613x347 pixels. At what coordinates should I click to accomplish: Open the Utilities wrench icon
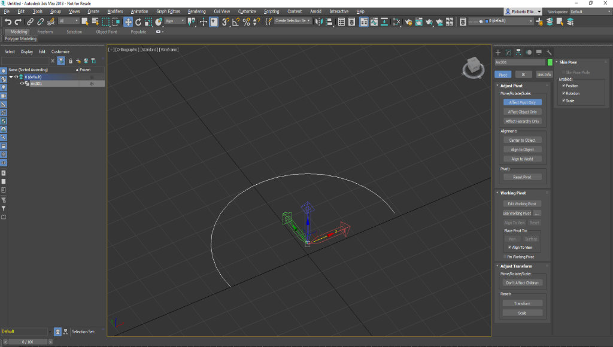tap(549, 53)
